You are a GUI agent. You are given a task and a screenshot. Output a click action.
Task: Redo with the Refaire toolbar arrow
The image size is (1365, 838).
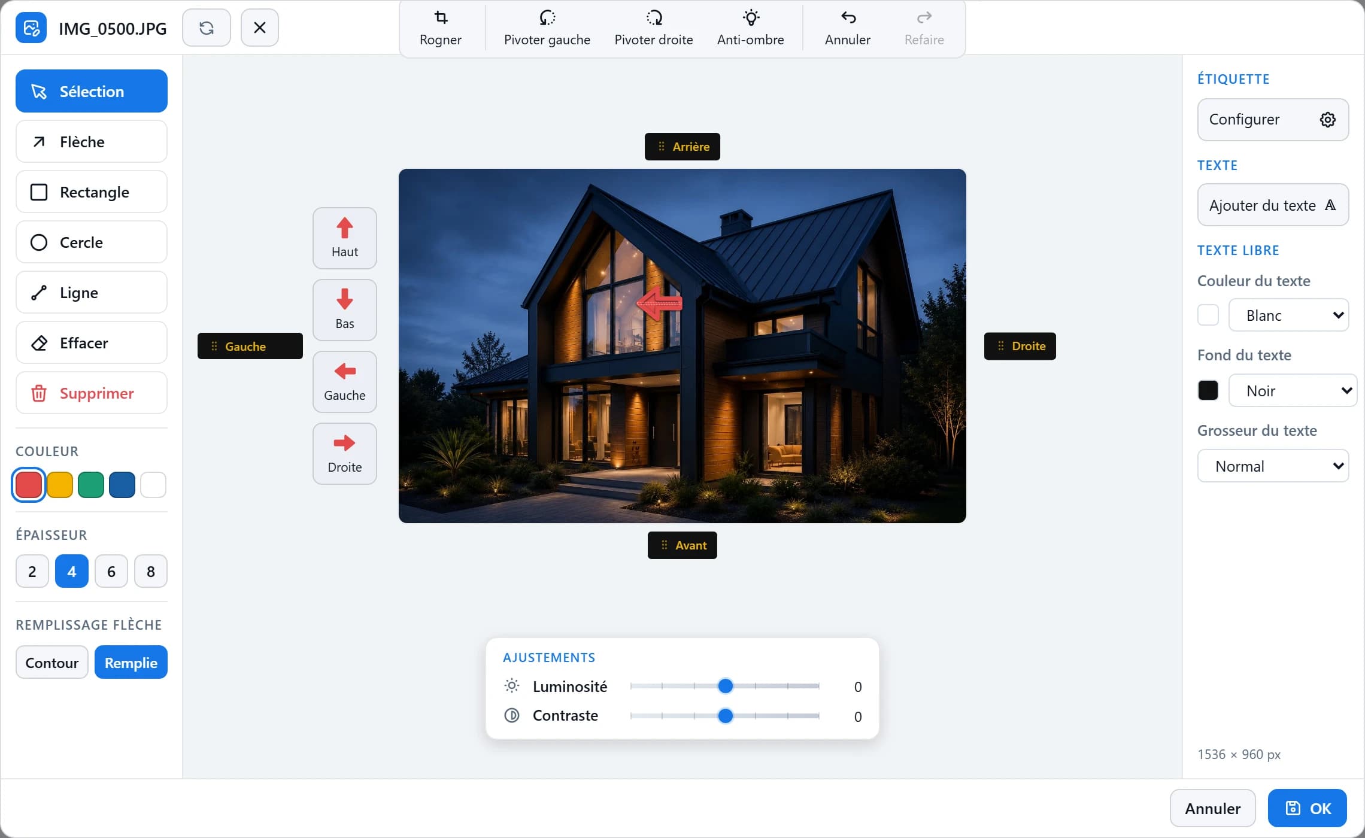[924, 28]
